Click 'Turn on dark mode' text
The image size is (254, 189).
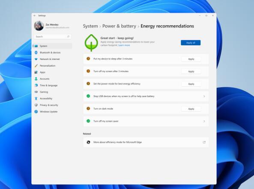[x=103, y=109]
